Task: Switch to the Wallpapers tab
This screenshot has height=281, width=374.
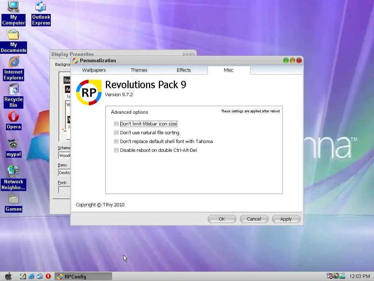Action: (94, 70)
